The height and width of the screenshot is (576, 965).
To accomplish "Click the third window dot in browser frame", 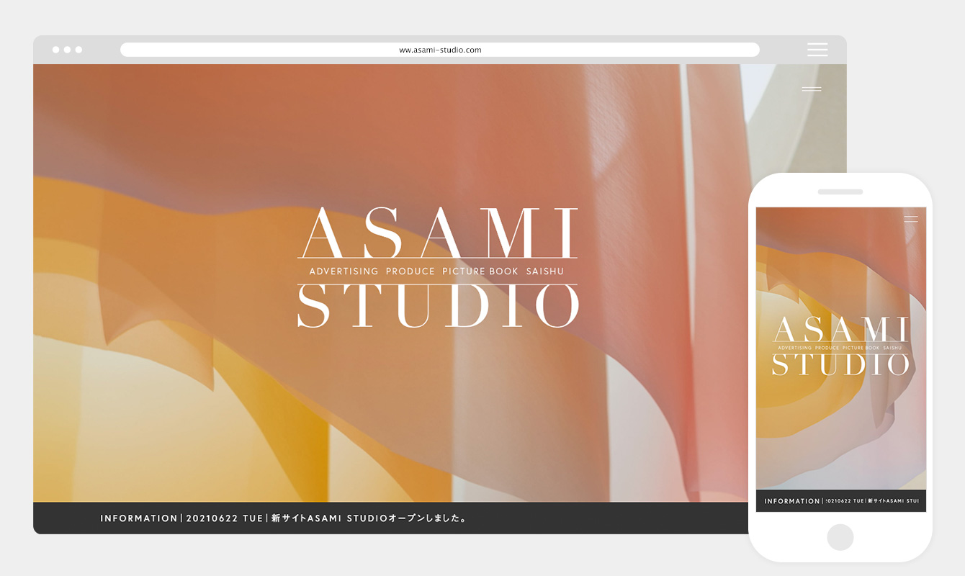I will point(78,50).
